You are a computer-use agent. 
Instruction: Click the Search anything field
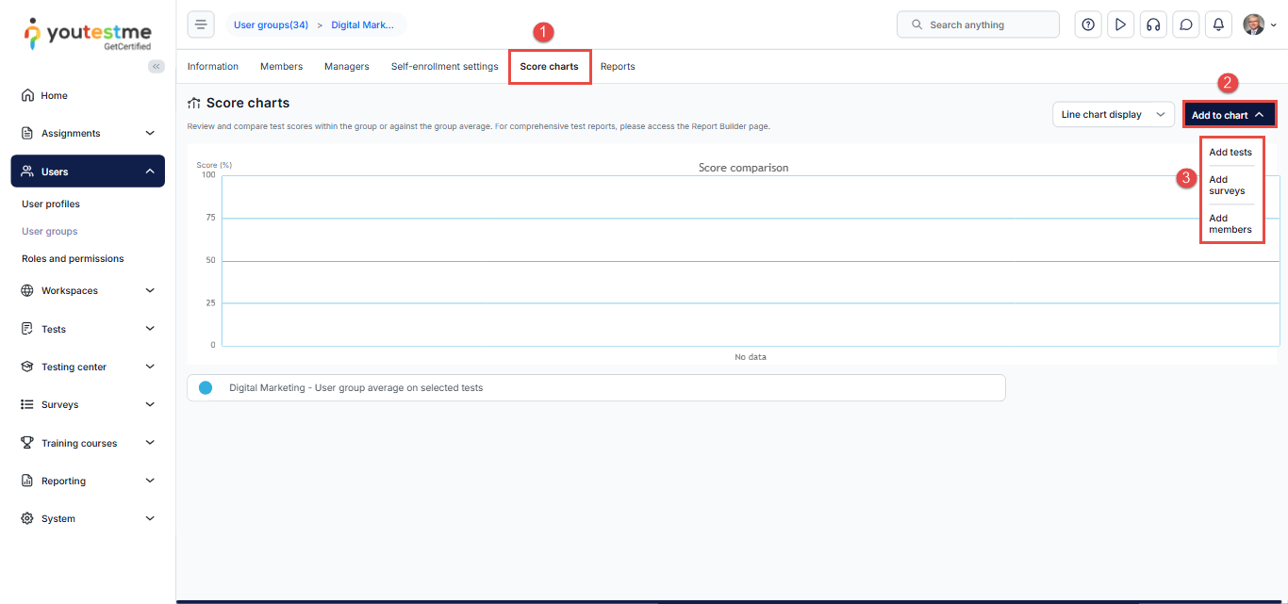coord(978,24)
